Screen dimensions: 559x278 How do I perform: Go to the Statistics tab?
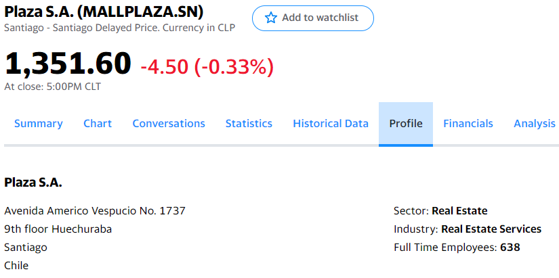249,124
